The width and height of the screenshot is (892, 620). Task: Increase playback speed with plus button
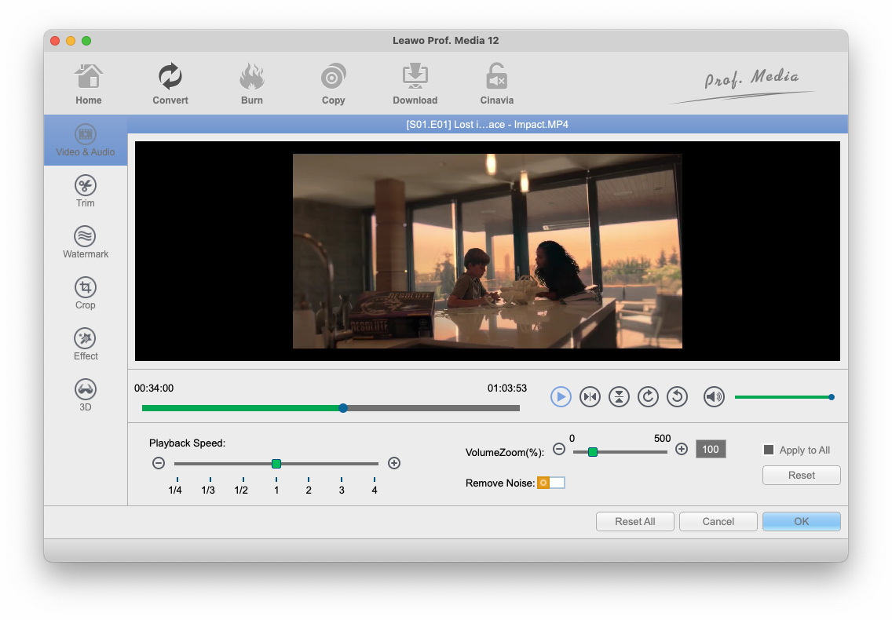tap(394, 463)
